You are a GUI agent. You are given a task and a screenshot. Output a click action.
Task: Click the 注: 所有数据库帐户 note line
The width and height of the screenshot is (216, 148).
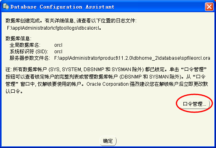(x=106, y=70)
